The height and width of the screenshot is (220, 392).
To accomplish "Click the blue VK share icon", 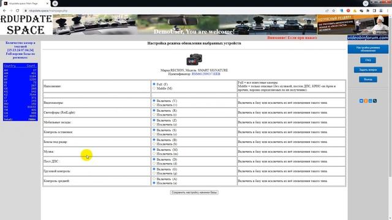I will pos(361,101).
